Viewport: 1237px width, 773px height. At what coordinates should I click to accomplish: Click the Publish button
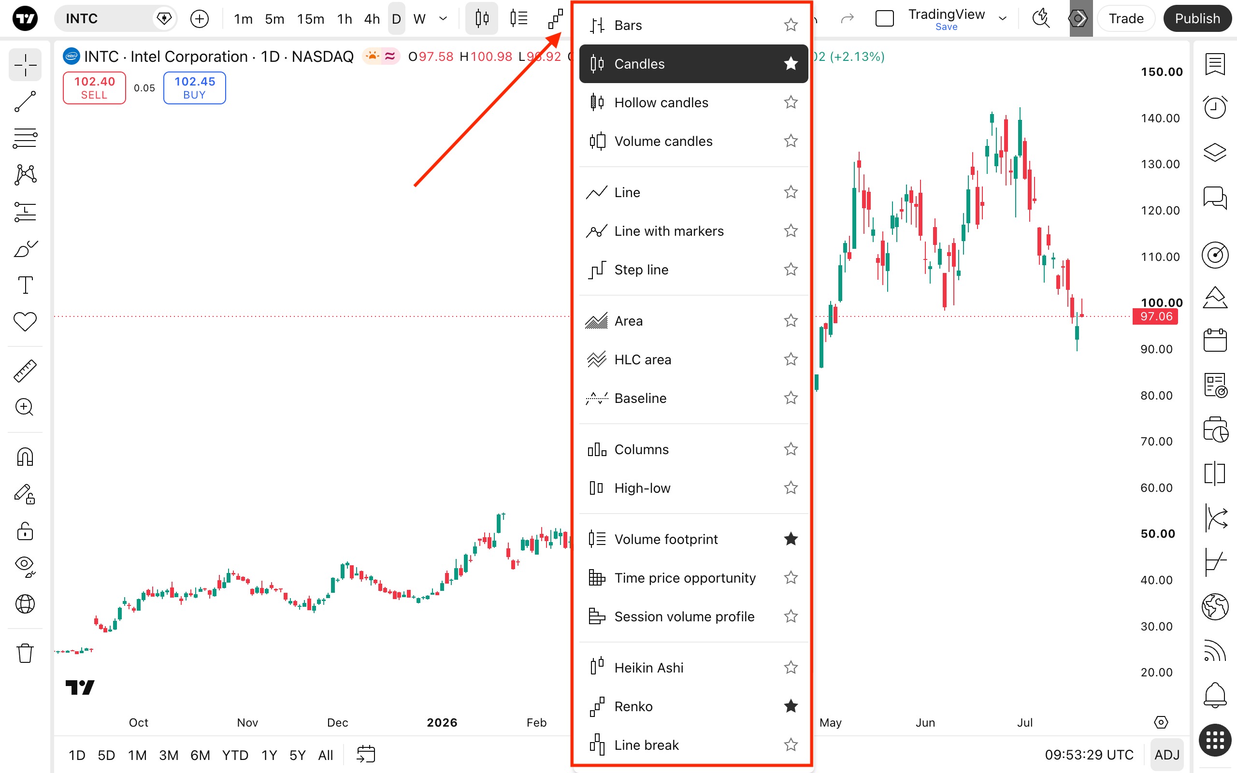1197,19
